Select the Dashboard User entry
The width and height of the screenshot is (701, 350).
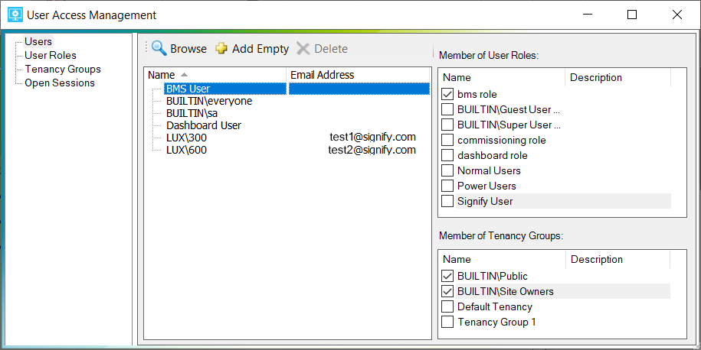coord(204,125)
